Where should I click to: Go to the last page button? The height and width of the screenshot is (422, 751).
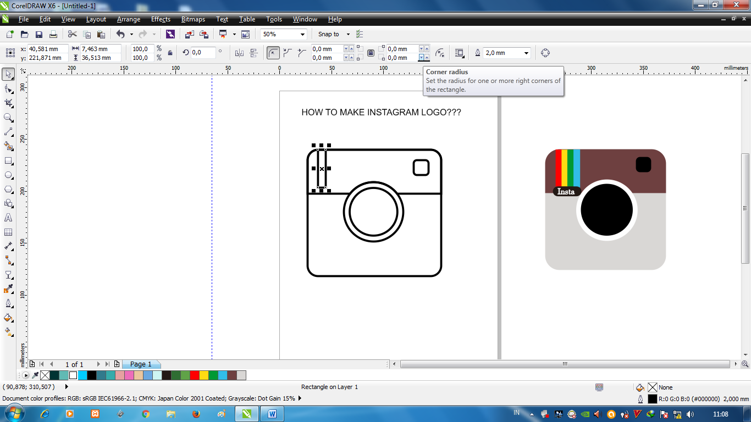click(x=107, y=364)
